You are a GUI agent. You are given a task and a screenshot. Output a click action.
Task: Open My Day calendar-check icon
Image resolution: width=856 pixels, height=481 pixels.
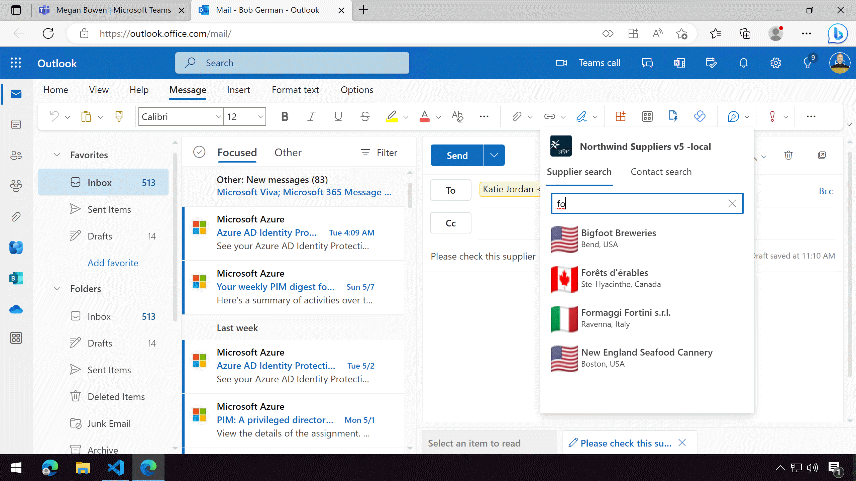711,63
